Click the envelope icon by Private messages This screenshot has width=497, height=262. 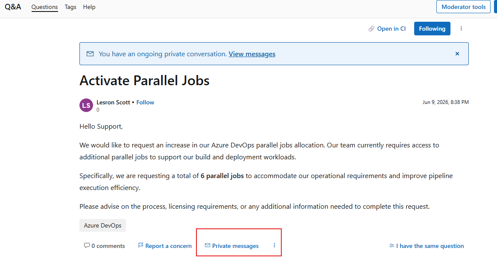(x=207, y=245)
